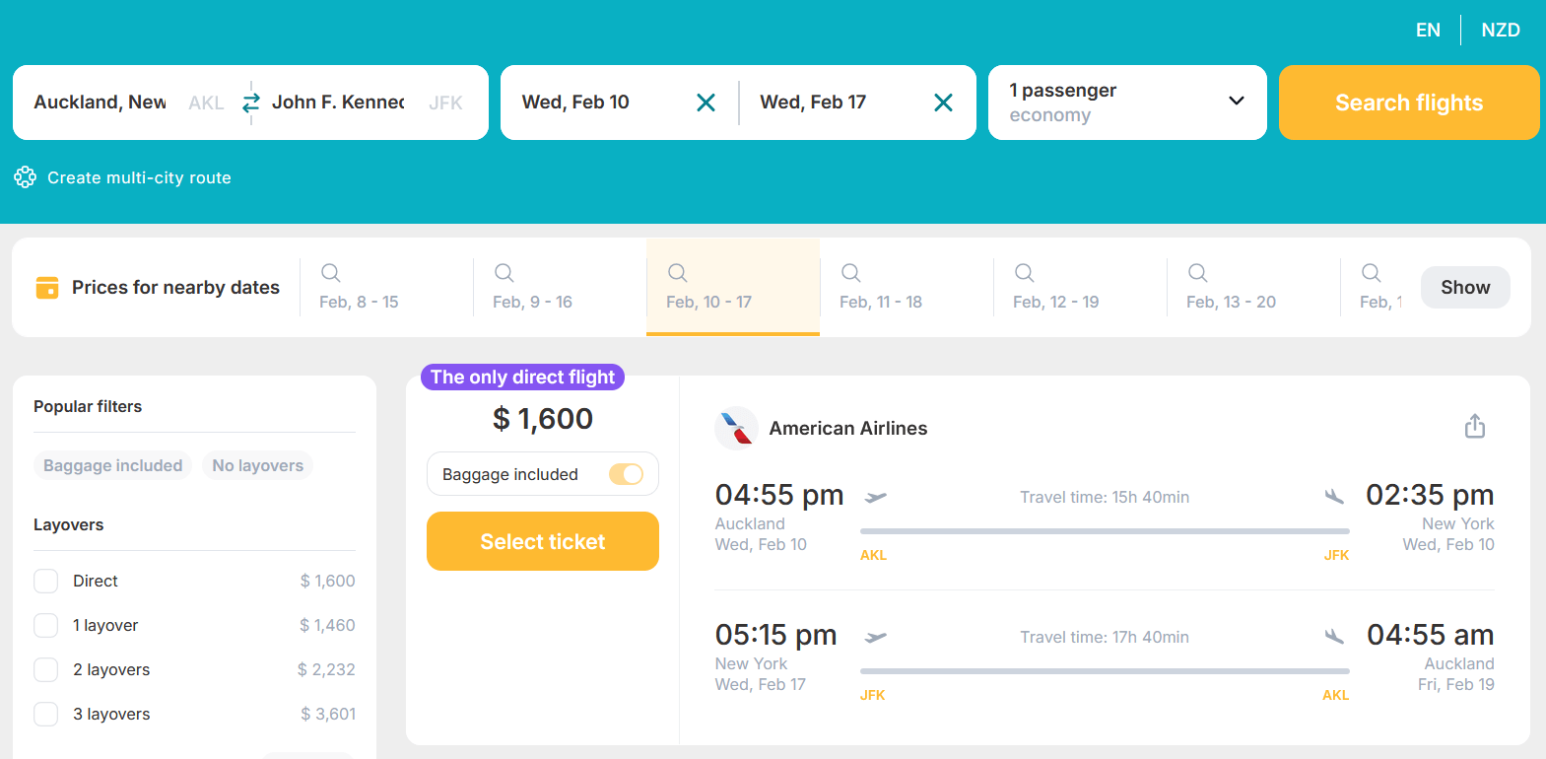Screen dimensions: 1546x759
Task: Select the Feb, 13 - 20 date tab
Action: [1253, 287]
